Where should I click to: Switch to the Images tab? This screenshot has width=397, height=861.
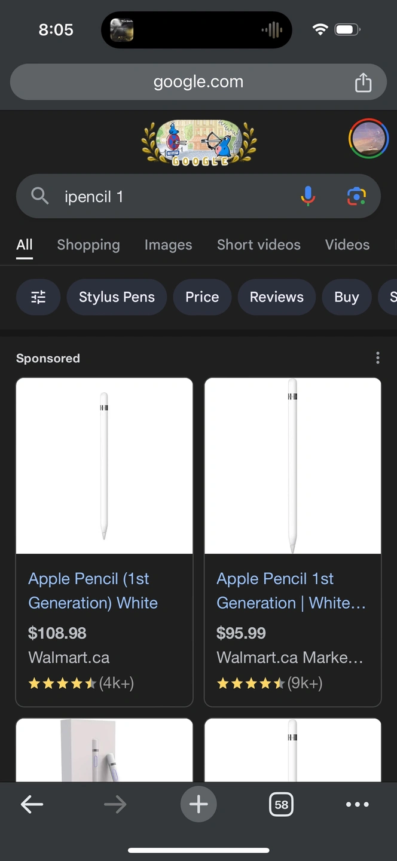(168, 245)
